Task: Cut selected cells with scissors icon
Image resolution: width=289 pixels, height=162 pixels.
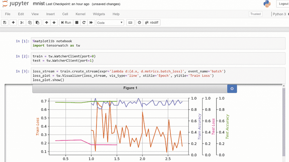Action: (x=22, y=23)
